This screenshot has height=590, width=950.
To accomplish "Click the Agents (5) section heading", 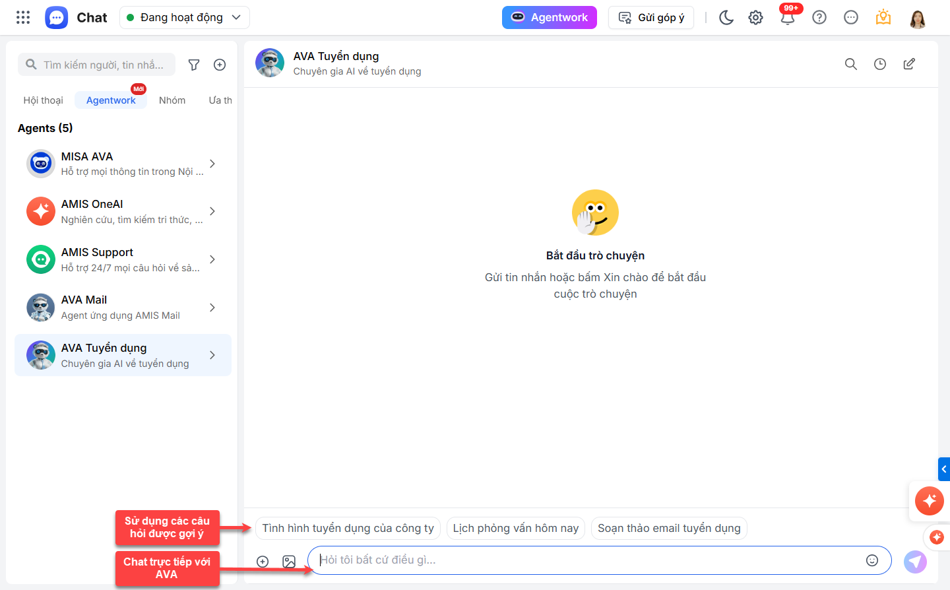I will [x=46, y=128].
